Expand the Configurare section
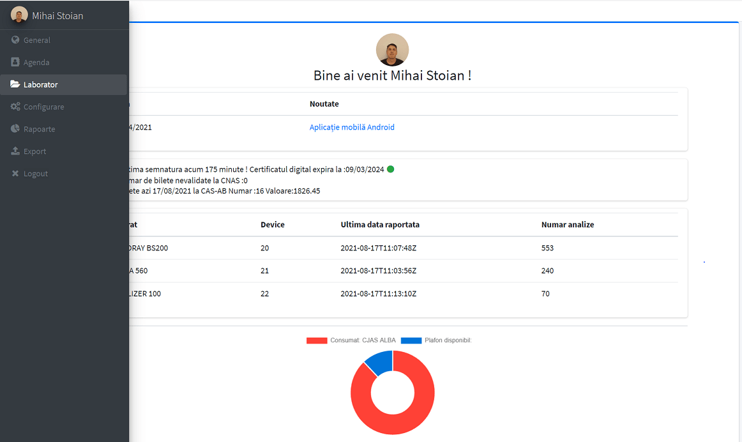Screen dimensions: 742x442 (x=64, y=107)
